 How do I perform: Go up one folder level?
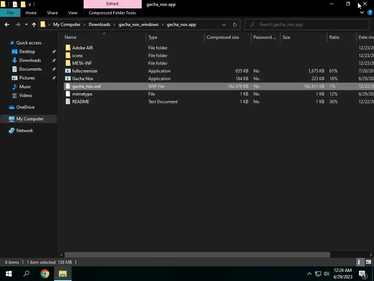pos(34,25)
